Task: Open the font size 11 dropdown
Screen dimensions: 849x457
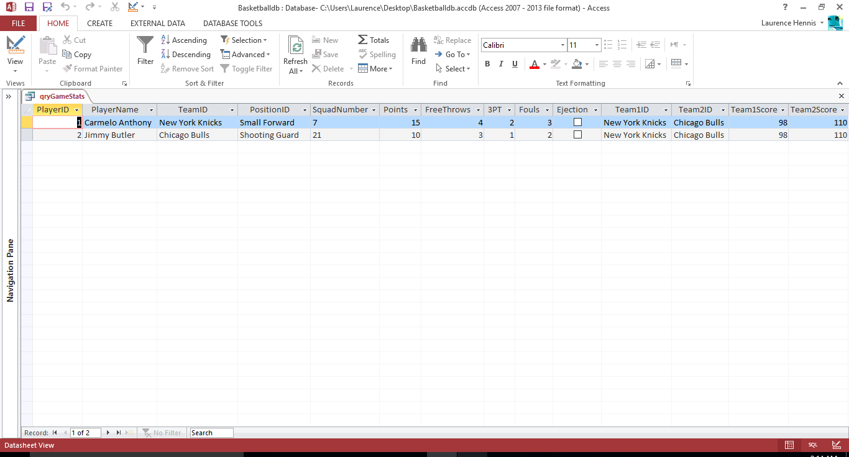Action: coord(597,45)
